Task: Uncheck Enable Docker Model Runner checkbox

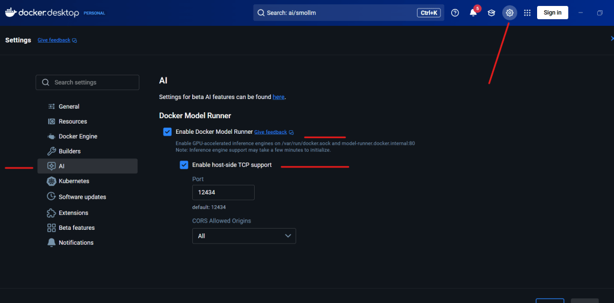Action: click(x=168, y=132)
